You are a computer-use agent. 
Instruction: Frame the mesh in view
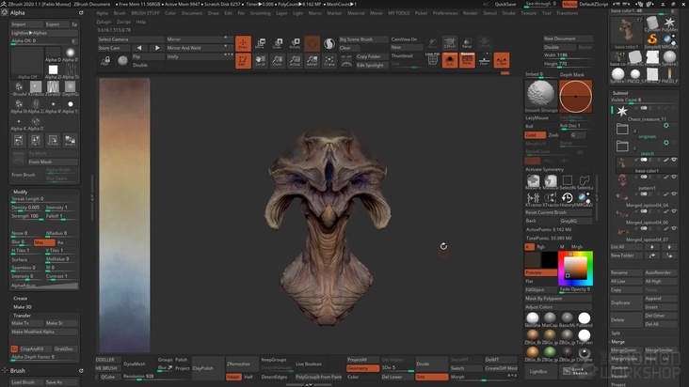point(329,60)
